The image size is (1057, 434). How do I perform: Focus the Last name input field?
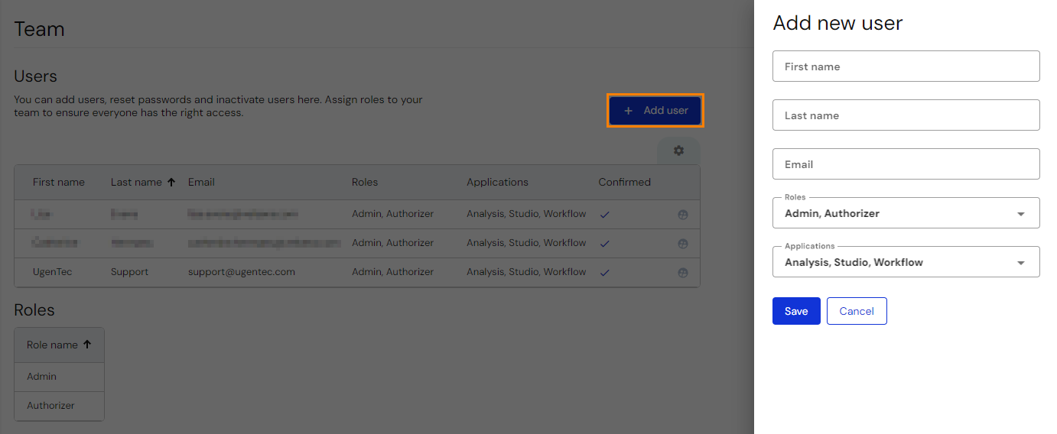906,115
